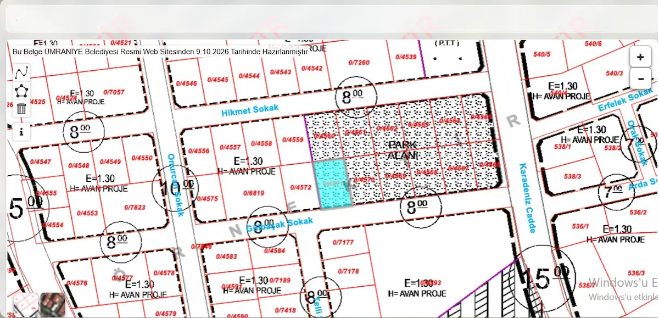The height and width of the screenshot is (318, 659).
Task: Select parcel 0/4546
Action: click(x=186, y=83)
